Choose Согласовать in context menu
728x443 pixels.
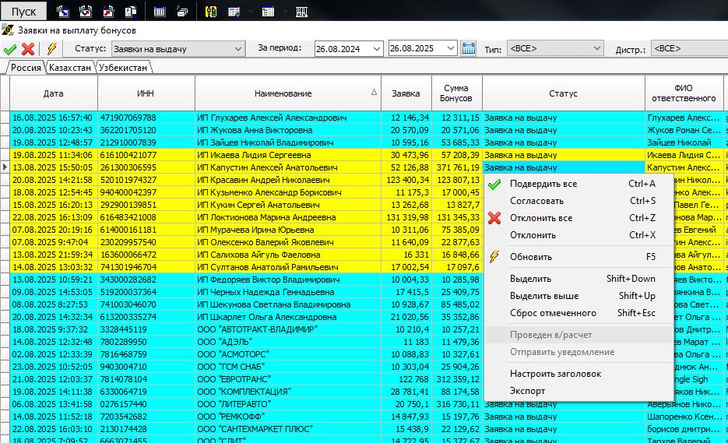[579, 201]
